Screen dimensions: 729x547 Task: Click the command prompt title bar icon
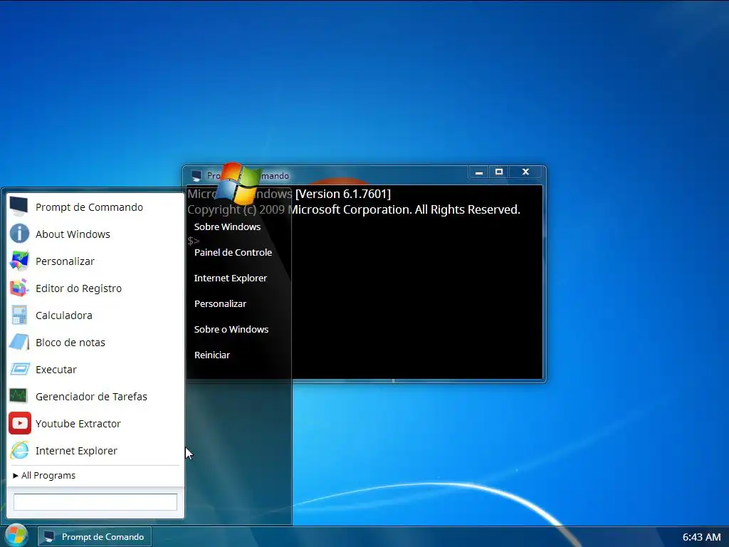196,175
